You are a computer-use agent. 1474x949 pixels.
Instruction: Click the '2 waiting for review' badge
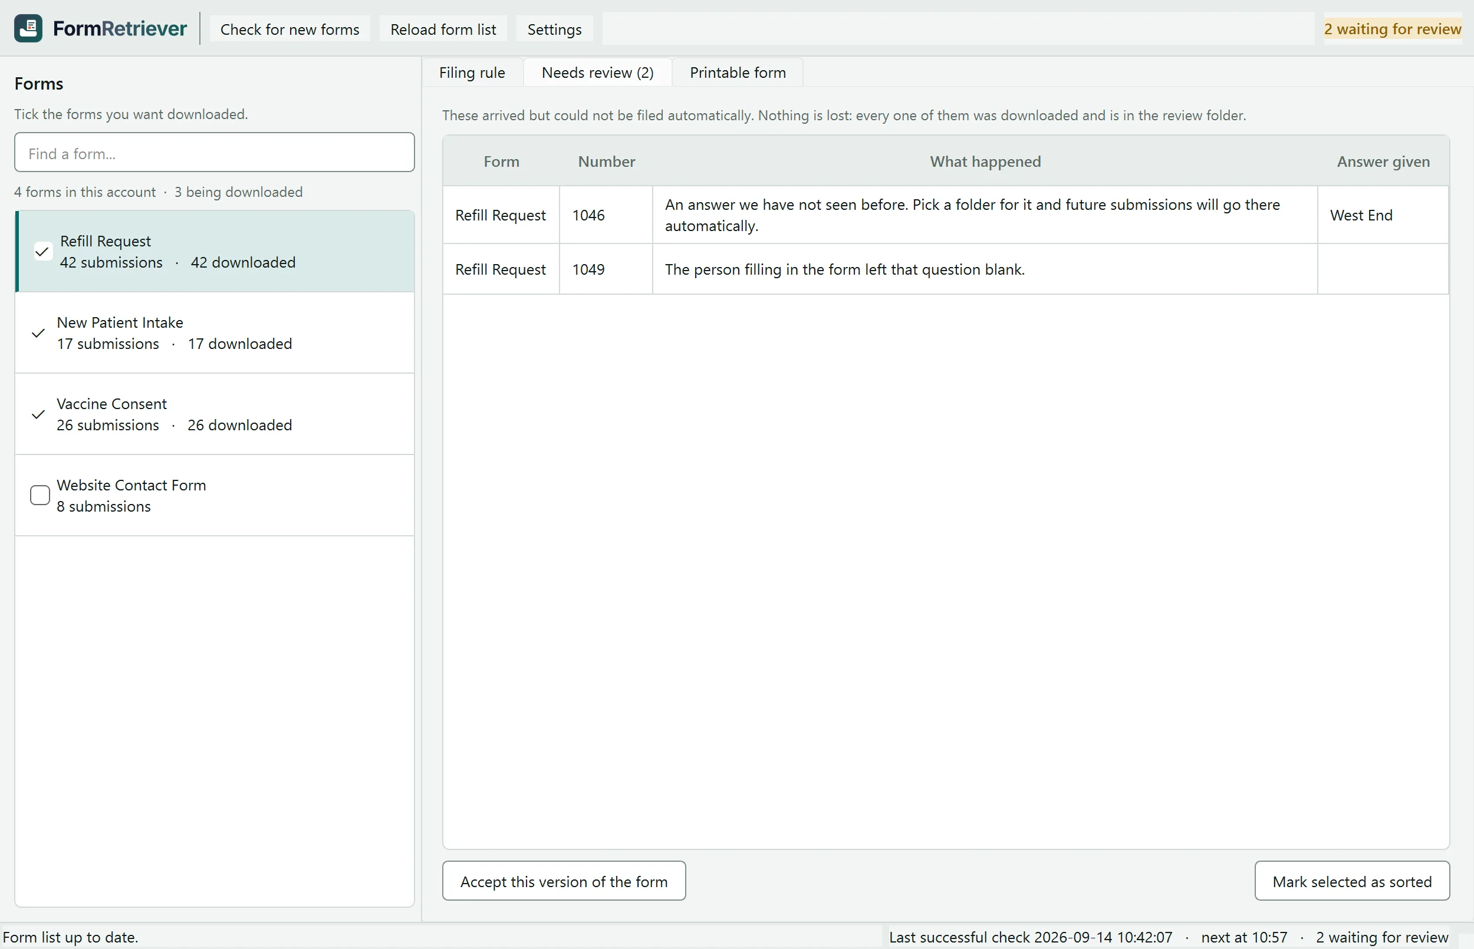(x=1393, y=29)
